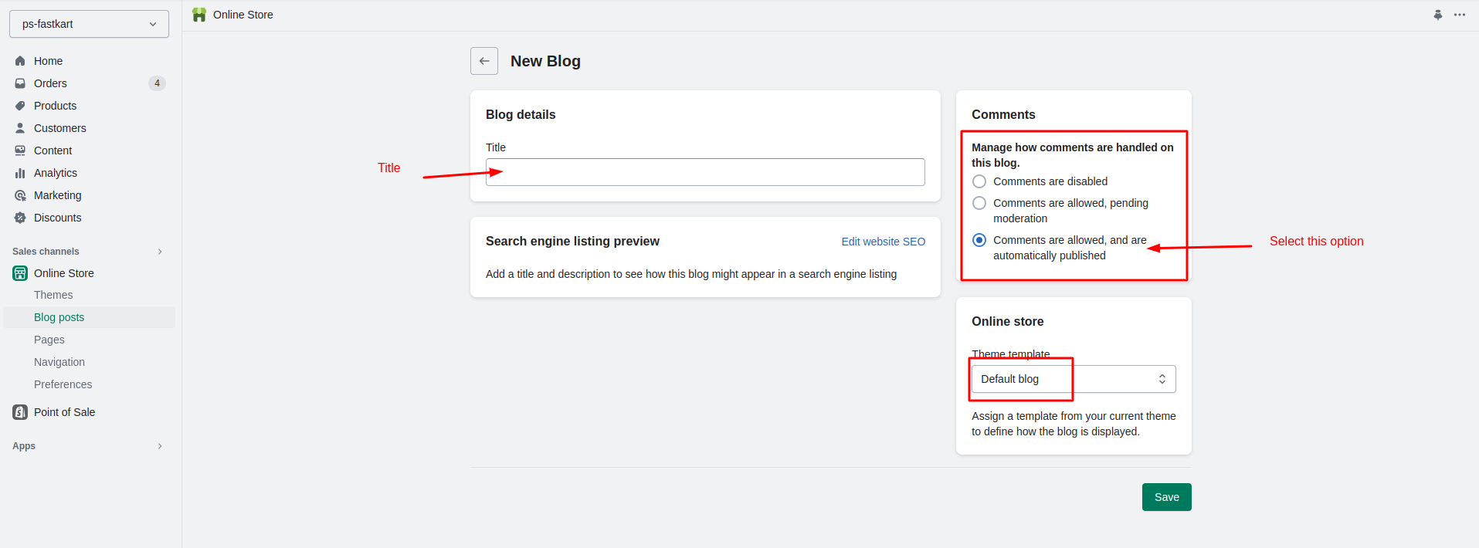Select 'Comments are allowed, pending moderation' option
The width and height of the screenshot is (1479, 548).
979,203
